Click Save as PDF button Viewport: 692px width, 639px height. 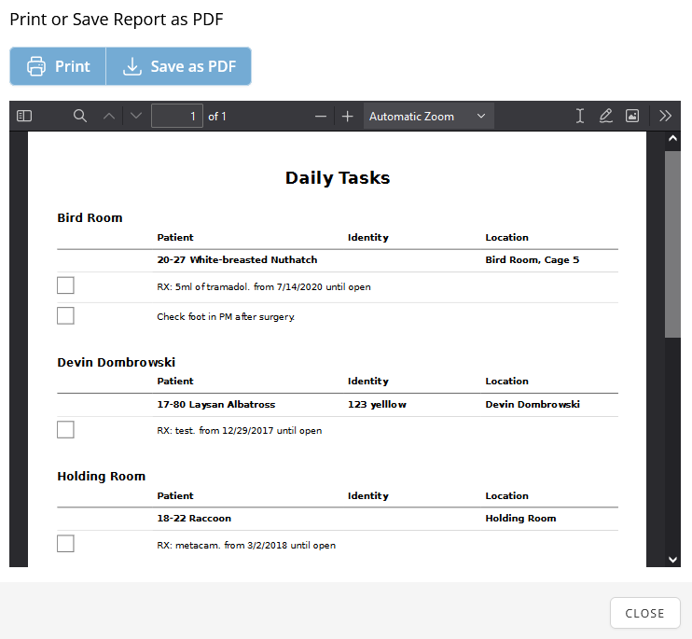click(x=179, y=66)
